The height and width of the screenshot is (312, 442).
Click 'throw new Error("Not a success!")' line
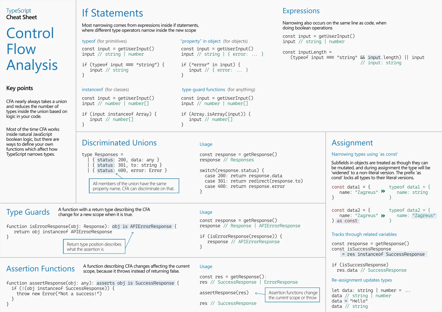pyautogui.click(x=59, y=294)
